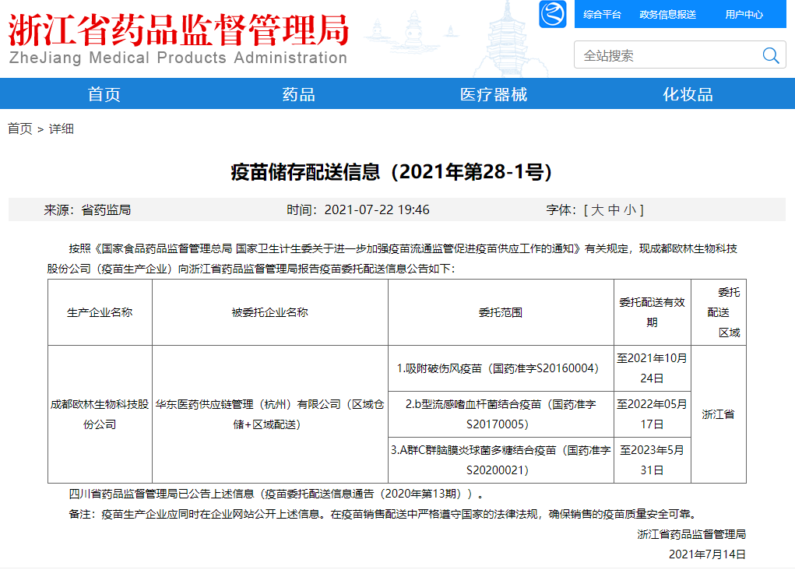The image size is (795, 570).
Task: Open the 综合平台 link
Action: tap(602, 14)
